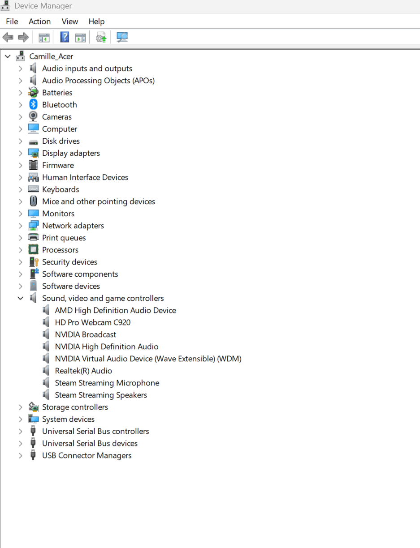The image size is (420, 548).
Task: Expand the Storage controllers category
Action: (x=20, y=407)
